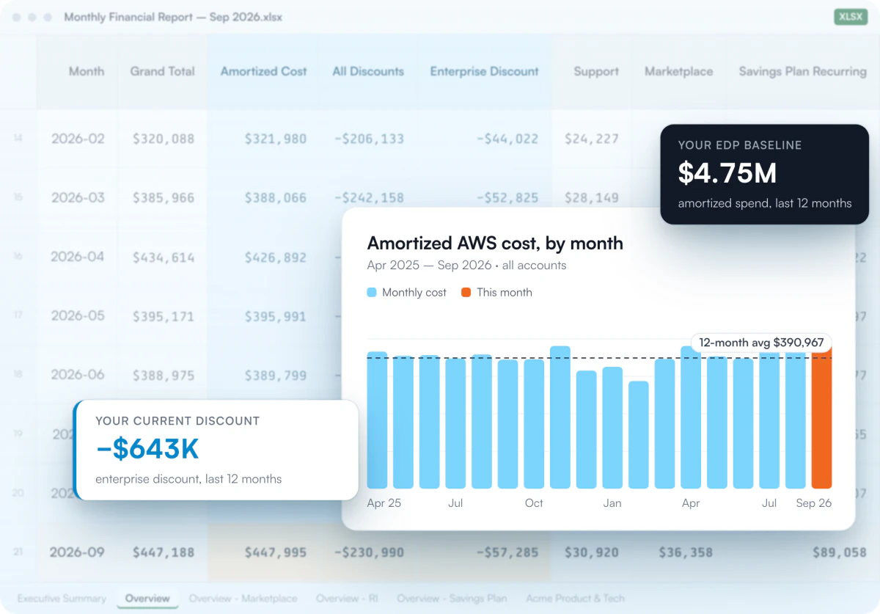The image size is (880, 614).
Task: Click the $24,227 support cell
Action: point(592,139)
